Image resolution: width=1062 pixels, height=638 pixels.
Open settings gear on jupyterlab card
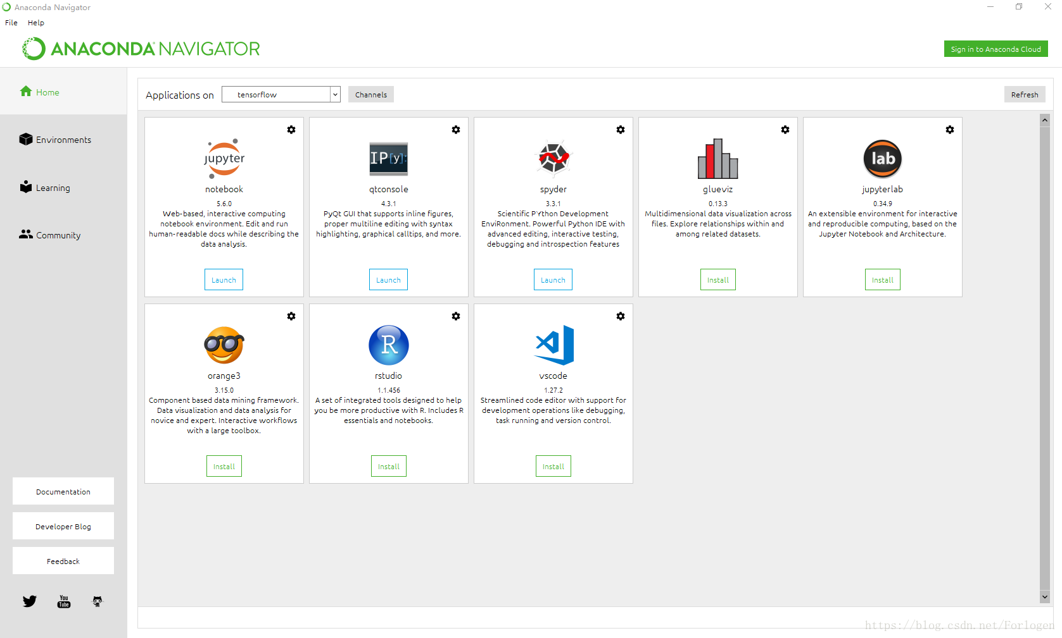(x=950, y=130)
